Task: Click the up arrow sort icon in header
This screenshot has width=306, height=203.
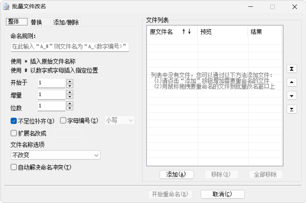Action: (184, 31)
